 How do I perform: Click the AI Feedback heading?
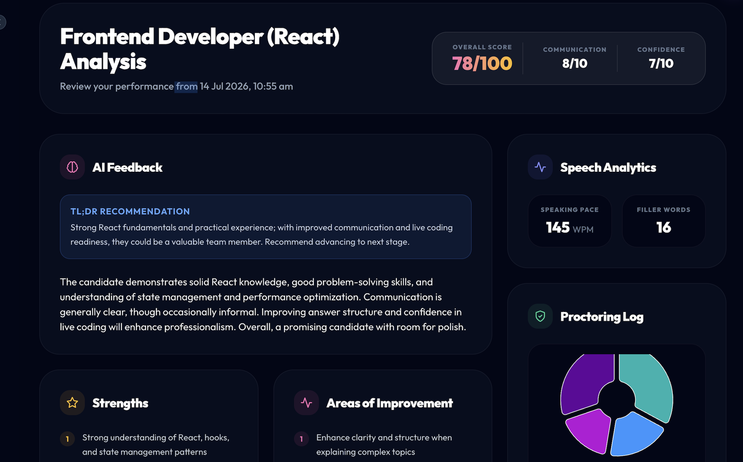coord(127,167)
